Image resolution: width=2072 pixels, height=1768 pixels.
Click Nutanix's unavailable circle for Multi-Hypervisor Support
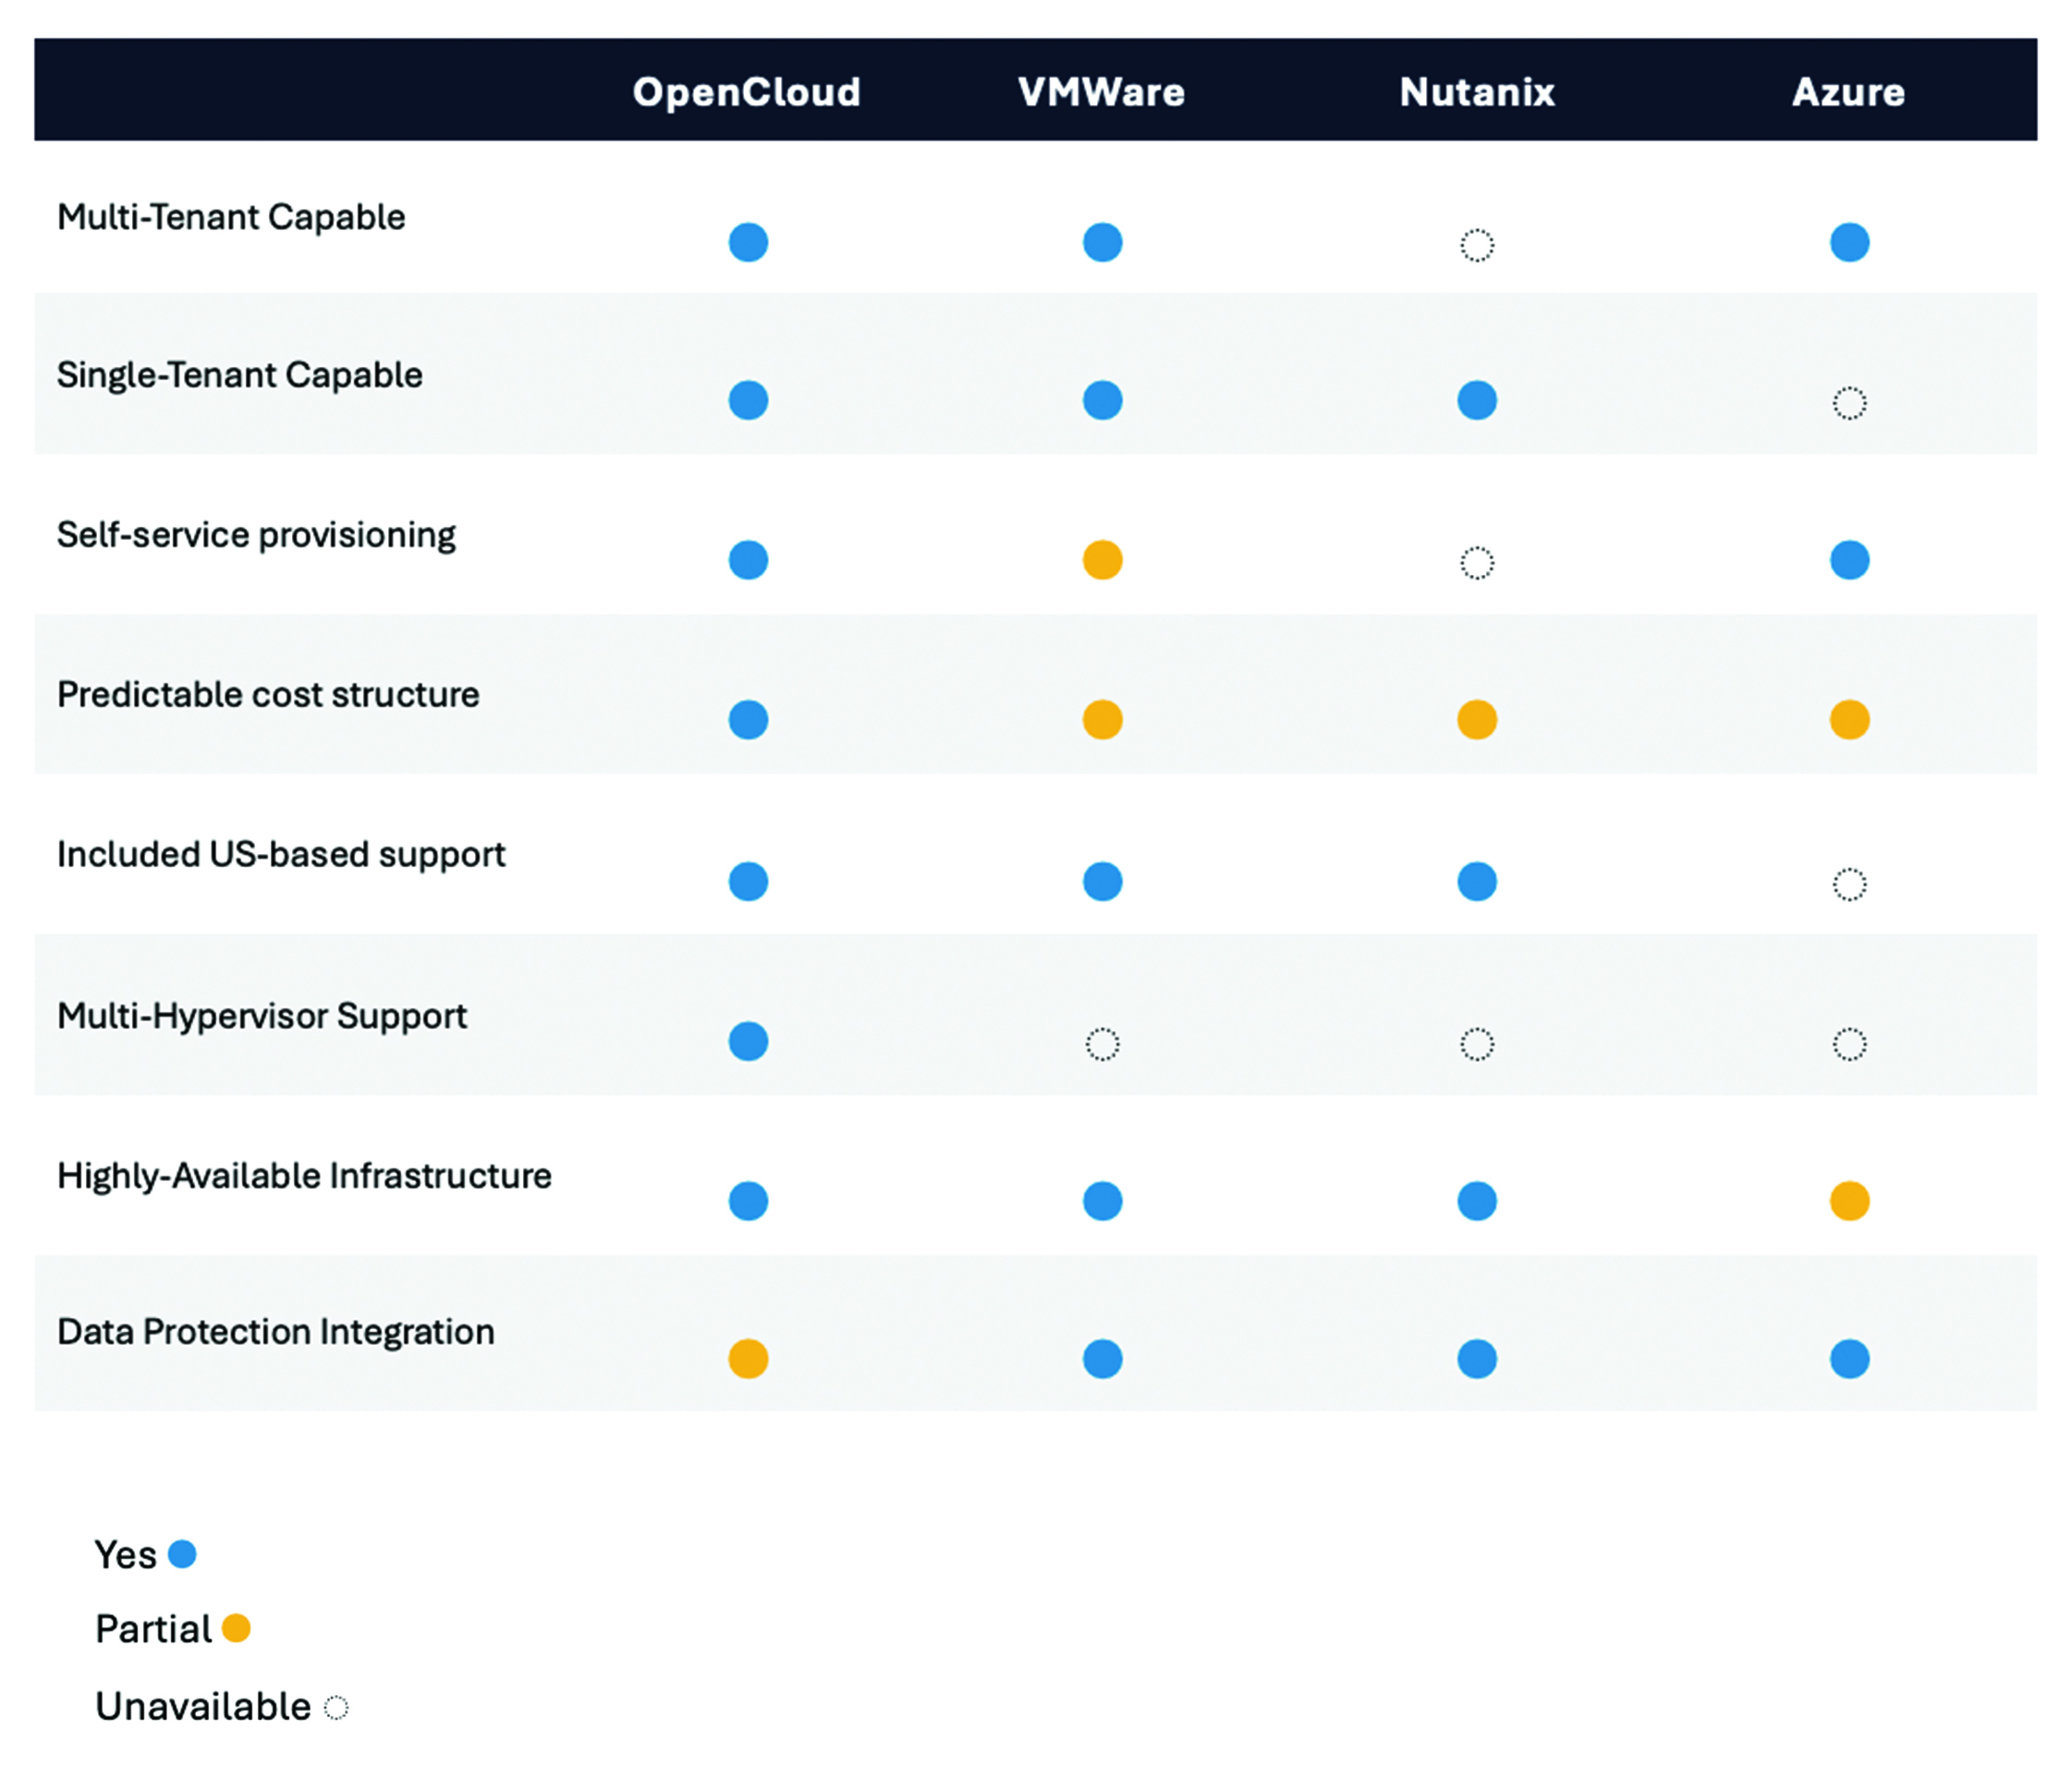pyautogui.click(x=1477, y=1044)
